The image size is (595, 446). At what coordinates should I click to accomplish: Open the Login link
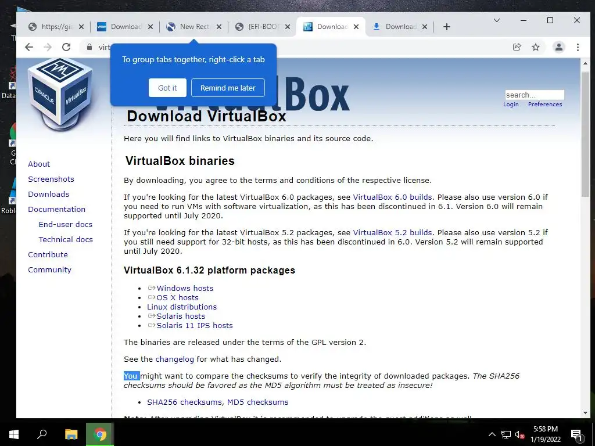[511, 105]
